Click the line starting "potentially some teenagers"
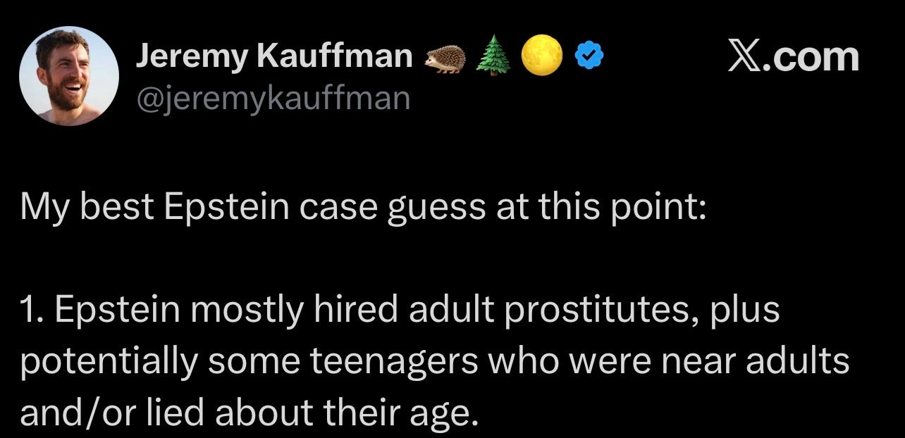 click(x=434, y=362)
